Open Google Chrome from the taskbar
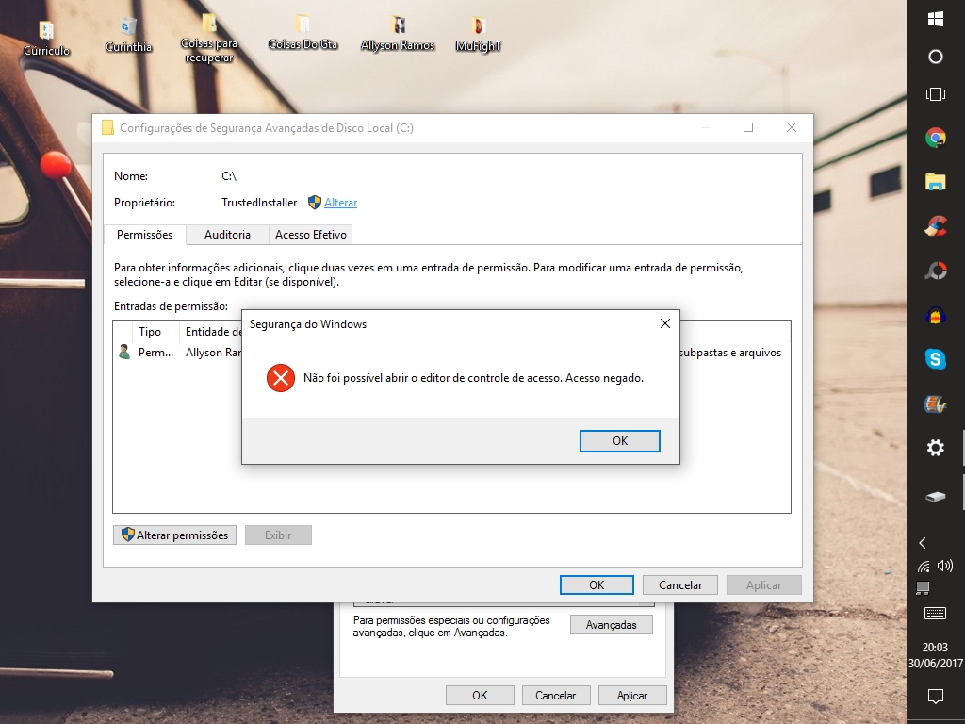Screen dimensions: 965x724 point(936,138)
